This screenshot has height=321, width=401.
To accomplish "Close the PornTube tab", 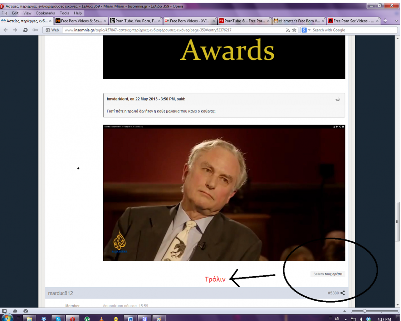I will click(268, 21).
